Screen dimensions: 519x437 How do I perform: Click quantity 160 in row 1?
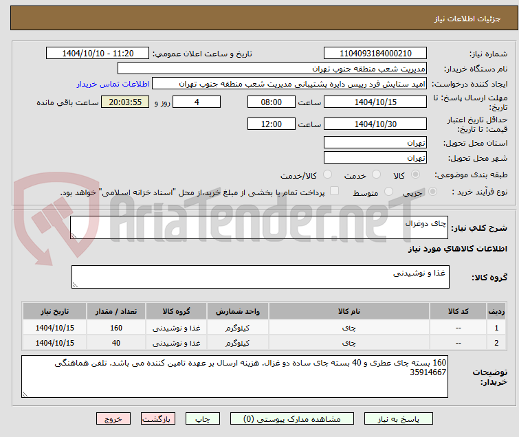pyautogui.click(x=116, y=328)
